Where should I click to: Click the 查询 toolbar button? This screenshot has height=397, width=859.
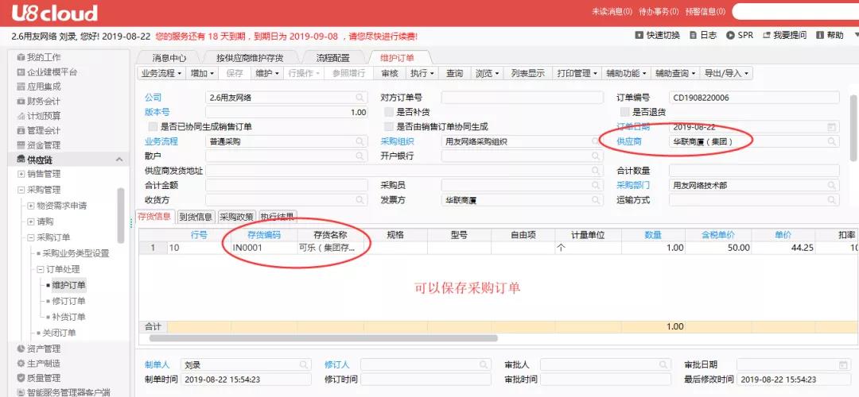454,73
